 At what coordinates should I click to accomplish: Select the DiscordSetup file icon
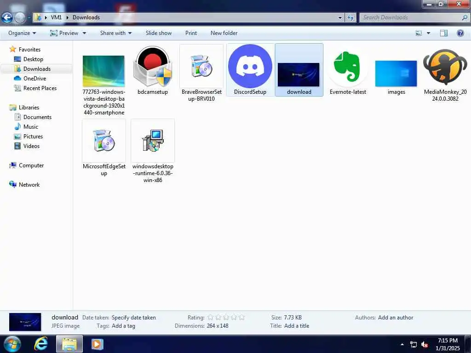[x=250, y=66]
